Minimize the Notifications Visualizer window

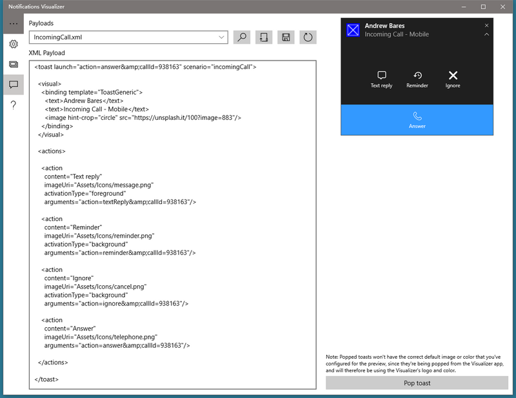[x=464, y=6]
